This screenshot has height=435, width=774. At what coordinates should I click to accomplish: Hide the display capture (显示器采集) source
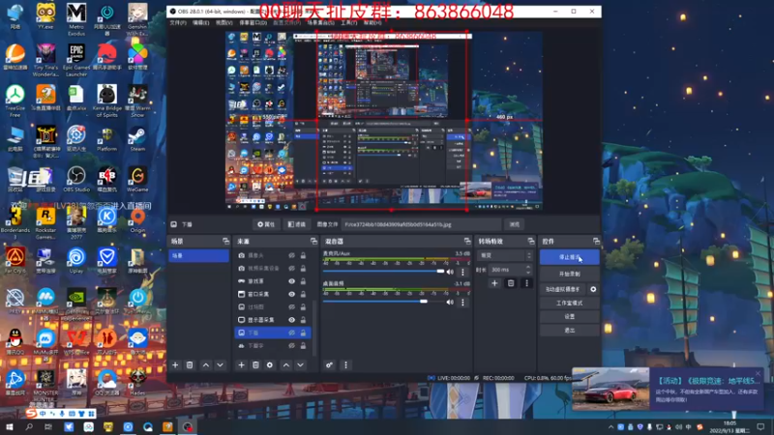pyautogui.click(x=292, y=320)
